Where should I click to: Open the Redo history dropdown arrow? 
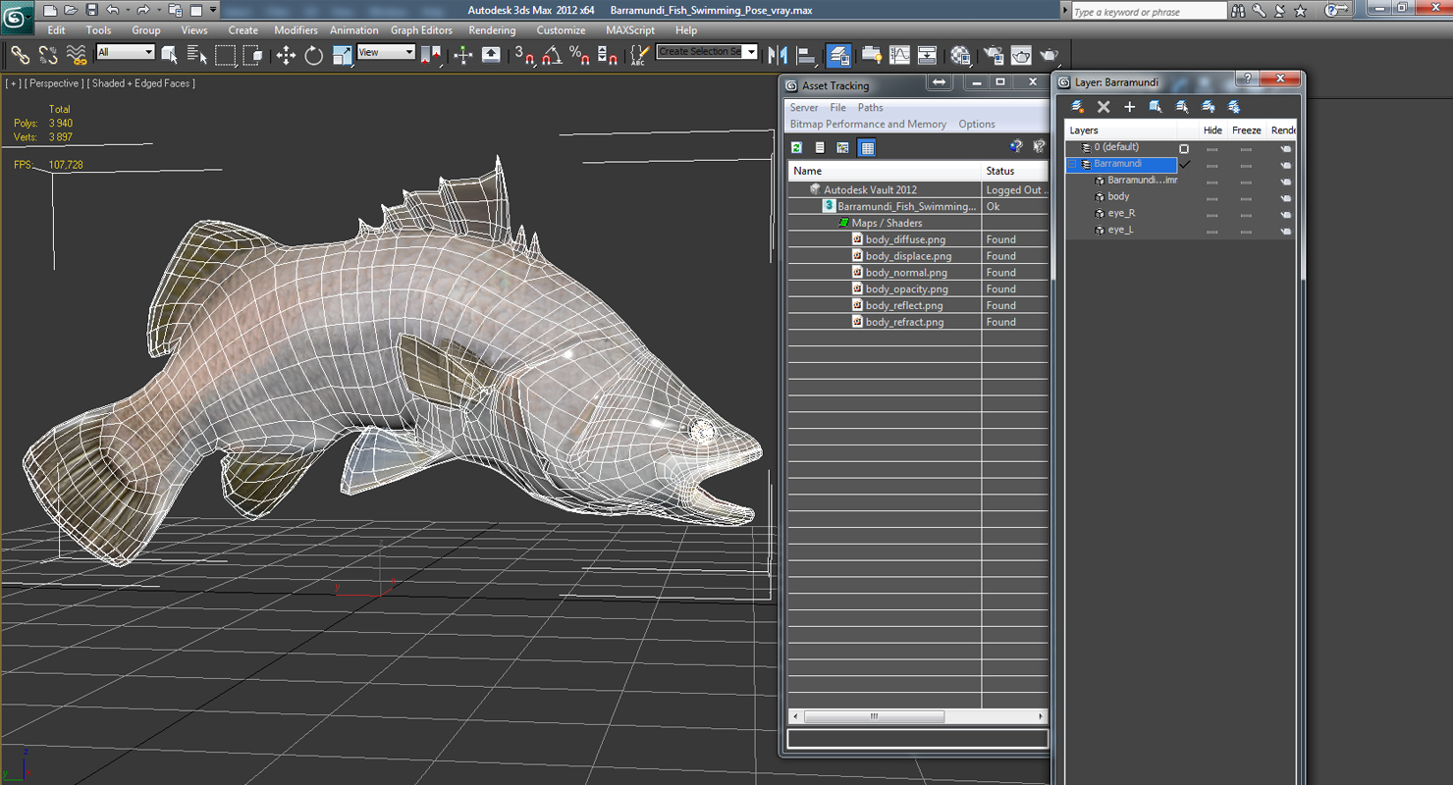click(157, 10)
